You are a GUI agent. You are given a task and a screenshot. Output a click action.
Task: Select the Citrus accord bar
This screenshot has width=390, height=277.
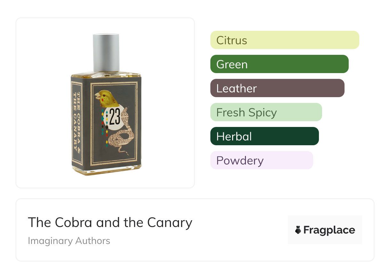[x=285, y=40]
